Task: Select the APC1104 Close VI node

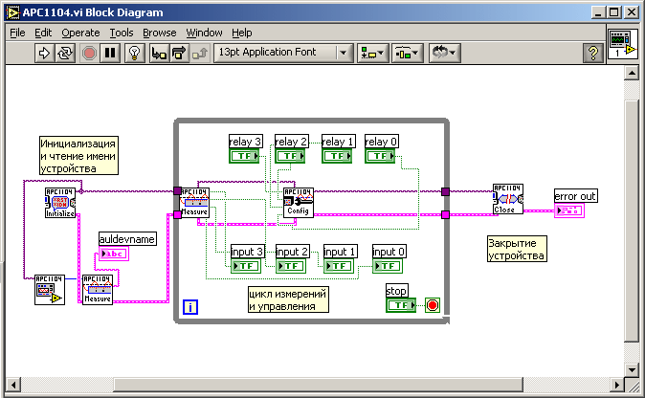Action: [507, 199]
